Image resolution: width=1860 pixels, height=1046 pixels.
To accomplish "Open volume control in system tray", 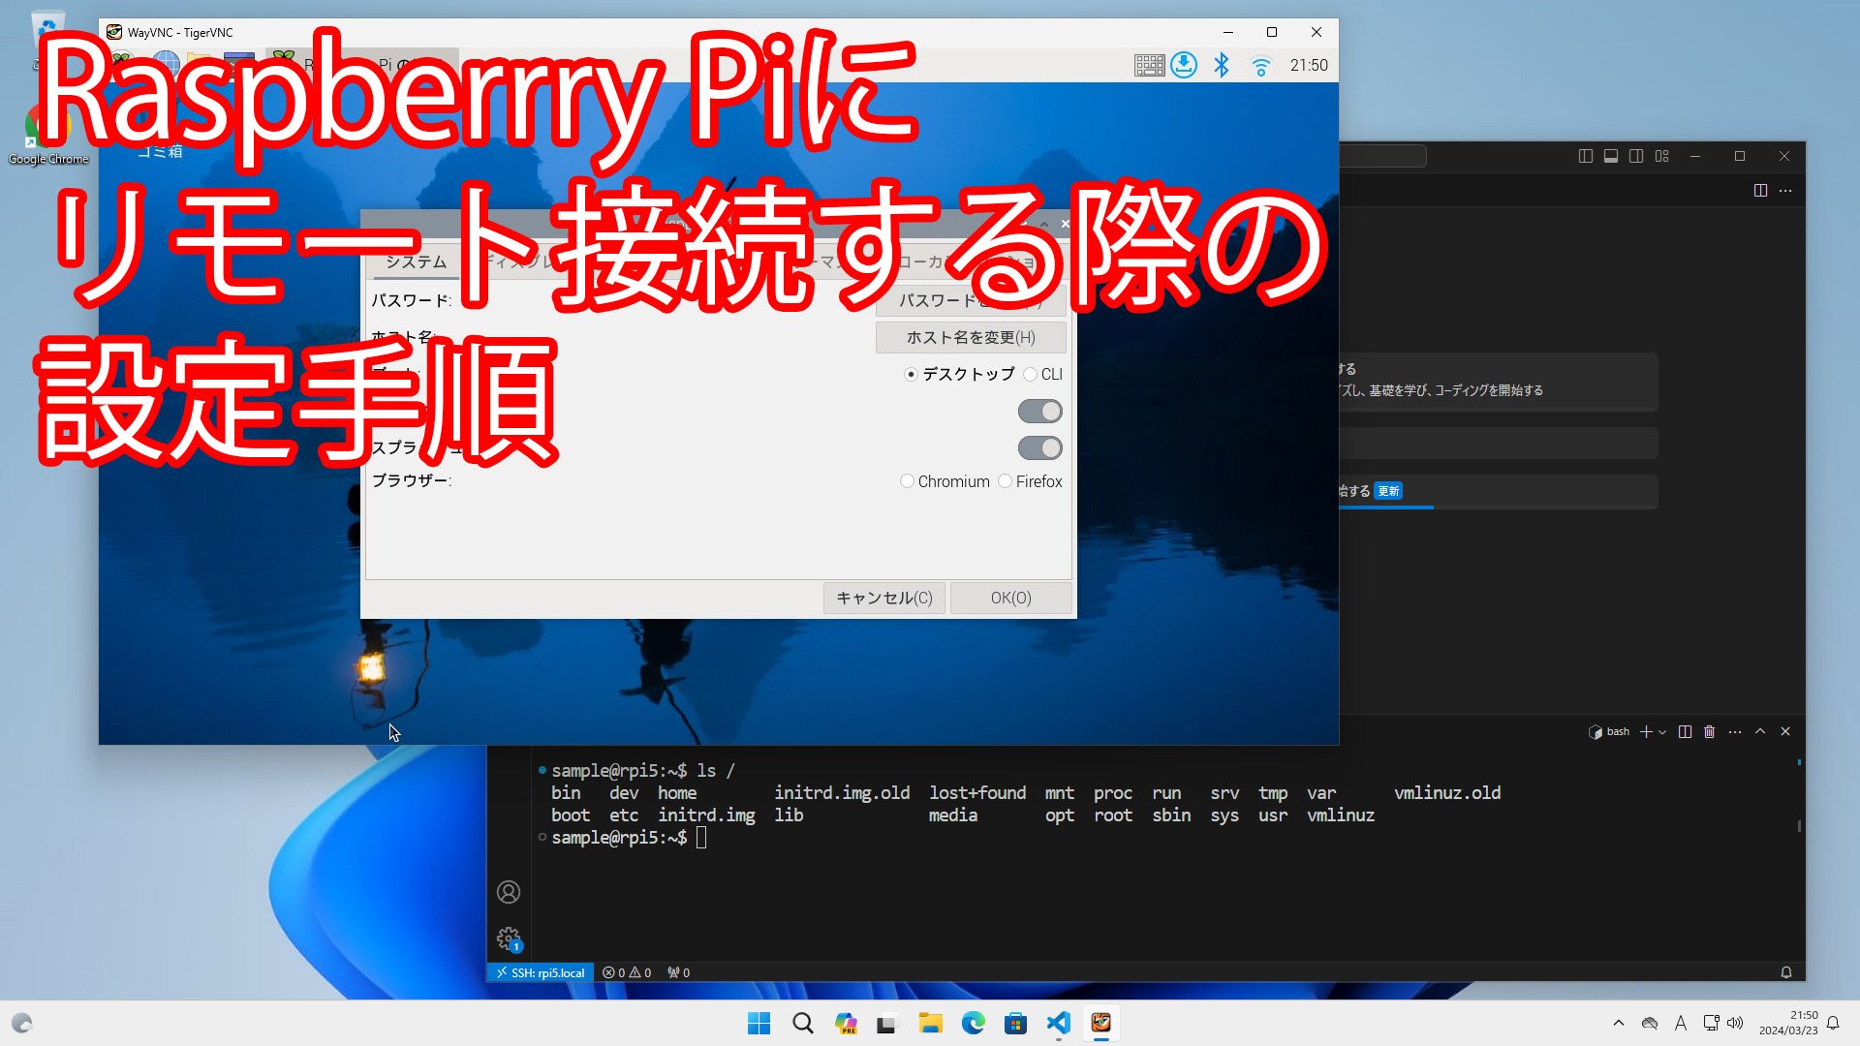I will [1735, 1024].
